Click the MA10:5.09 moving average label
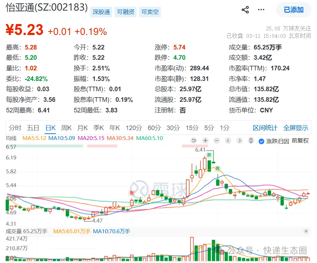Viewport: 317px width, 263px height. [x=62, y=138]
